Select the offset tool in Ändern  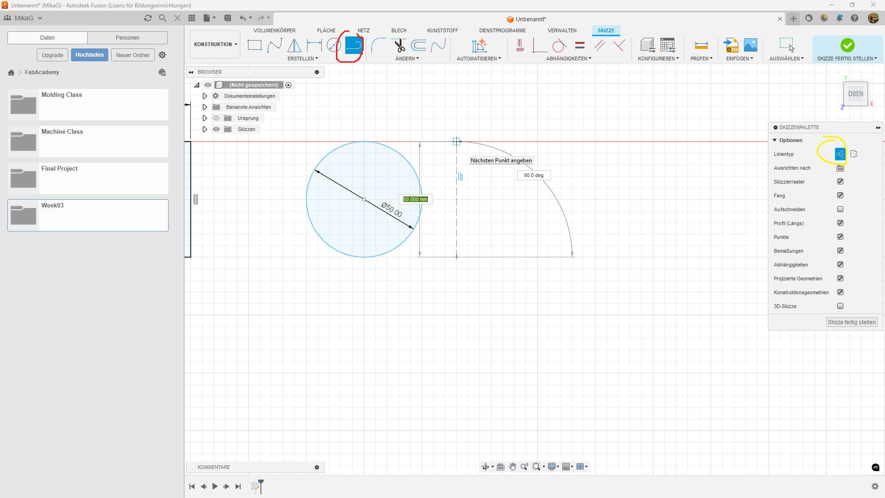coord(419,45)
